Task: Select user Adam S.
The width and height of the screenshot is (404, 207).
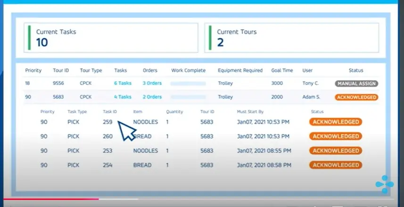Action: point(311,97)
